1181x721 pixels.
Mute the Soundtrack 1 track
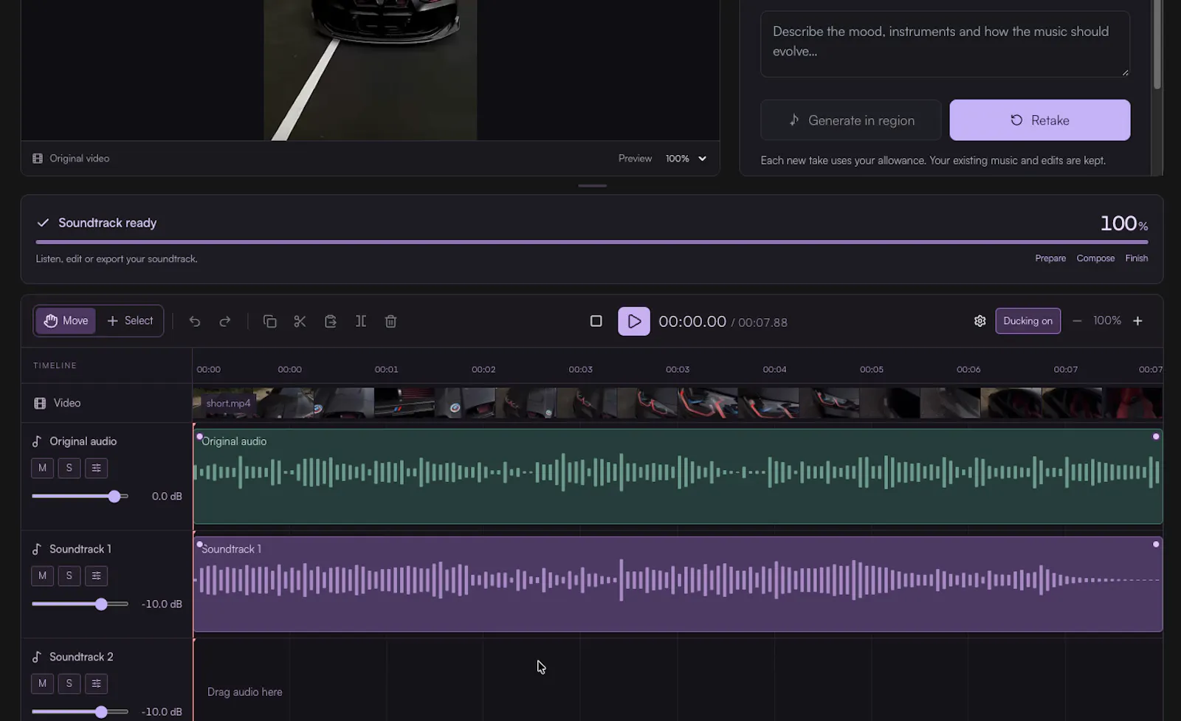pyautogui.click(x=42, y=576)
